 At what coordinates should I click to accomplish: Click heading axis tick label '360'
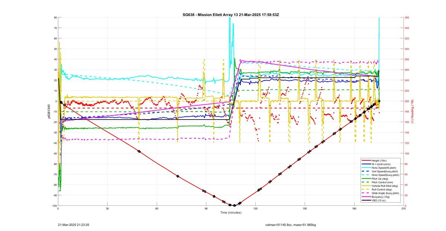click(x=407, y=17)
